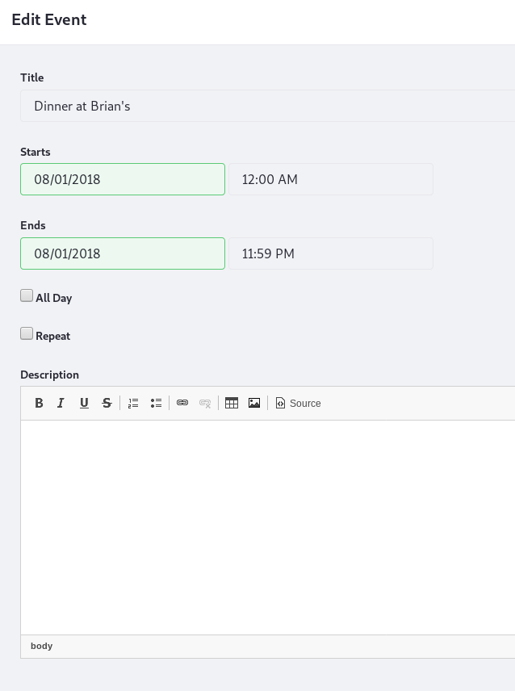
Task: Insert numbered list in description
Action: point(133,403)
